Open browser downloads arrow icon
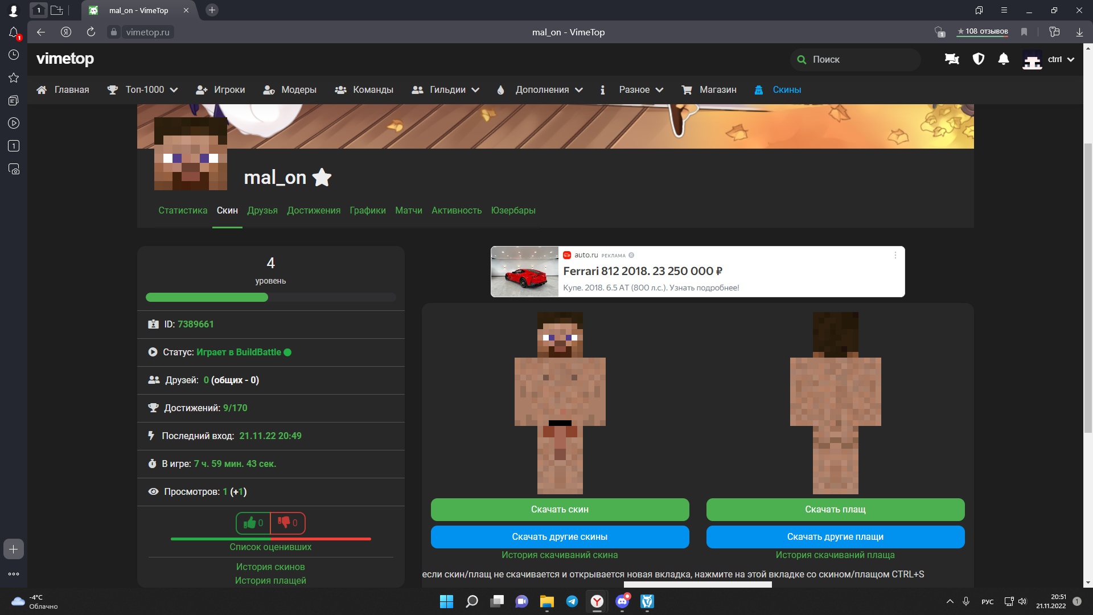This screenshot has width=1093, height=615. 1079,32
